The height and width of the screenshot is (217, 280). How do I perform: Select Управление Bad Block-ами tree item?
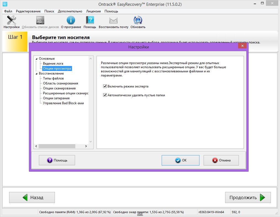click(63, 103)
